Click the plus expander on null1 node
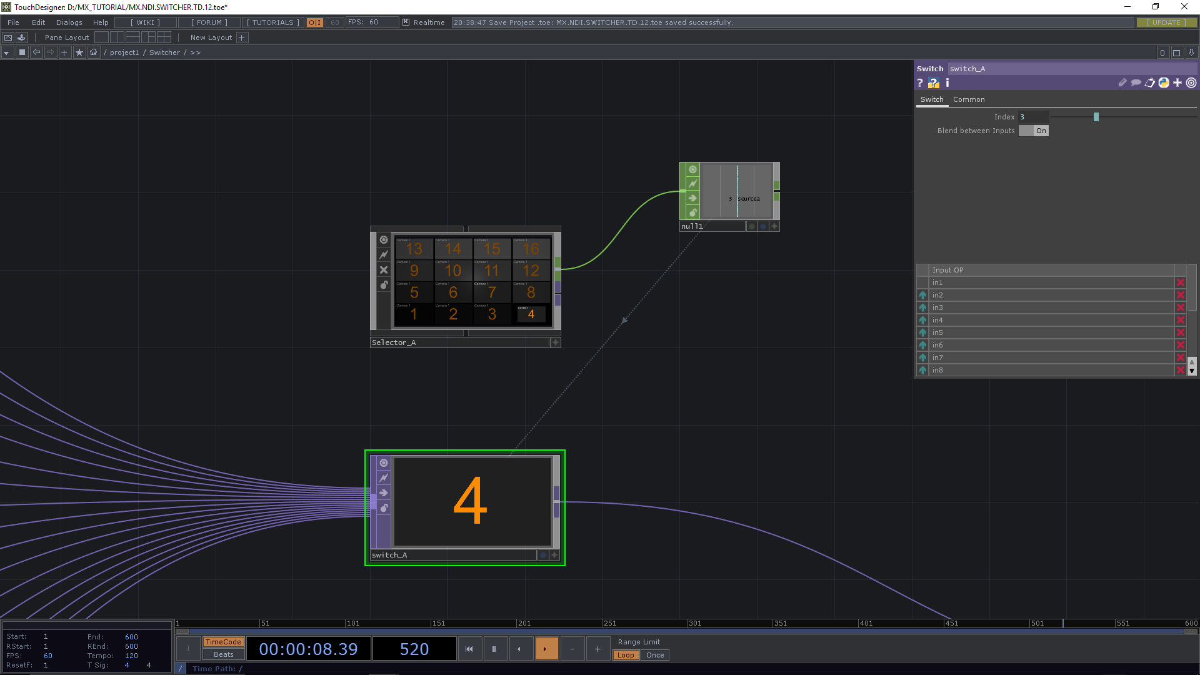 point(774,226)
